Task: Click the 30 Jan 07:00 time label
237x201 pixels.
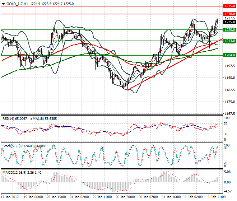Action: (148, 197)
